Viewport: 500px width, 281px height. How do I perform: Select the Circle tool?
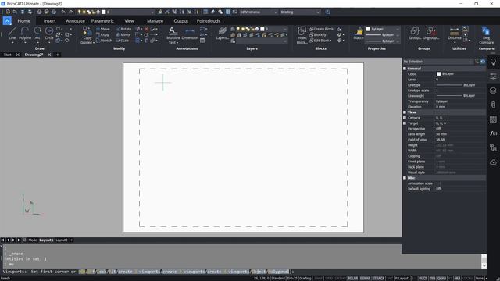point(49,33)
